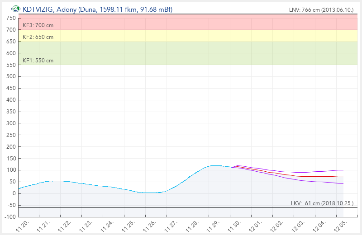The height and width of the screenshot is (235, 362).
Task: Click the -100 value on the y-axis
Action: click(x=9, y=217)
